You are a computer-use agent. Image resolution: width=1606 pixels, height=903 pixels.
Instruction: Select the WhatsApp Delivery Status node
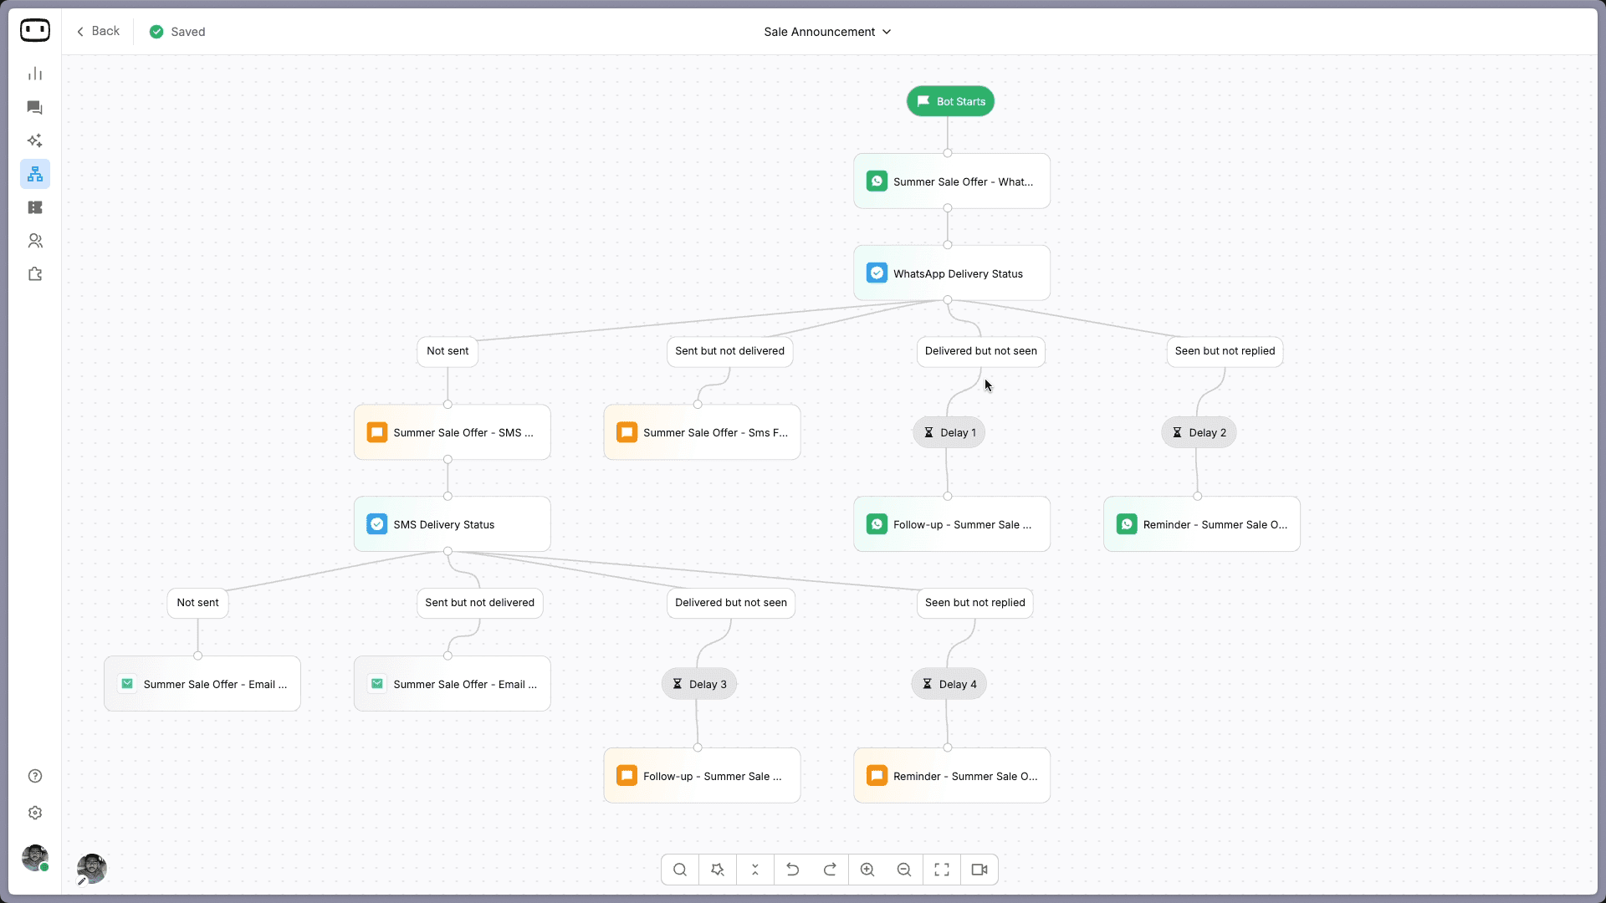coord(951,273)
